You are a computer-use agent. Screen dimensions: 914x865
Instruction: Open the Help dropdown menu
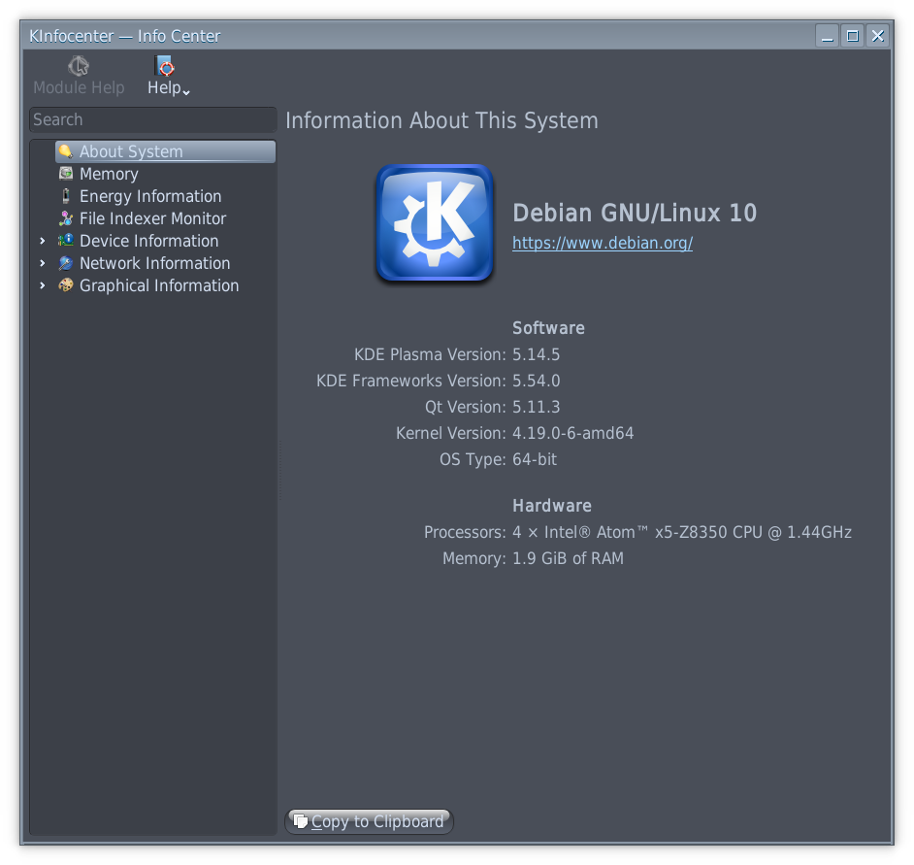[x=167, y=76]
